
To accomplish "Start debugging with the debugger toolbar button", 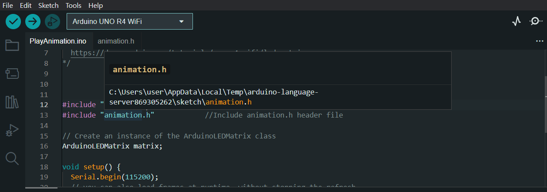I will pos(52,21).
